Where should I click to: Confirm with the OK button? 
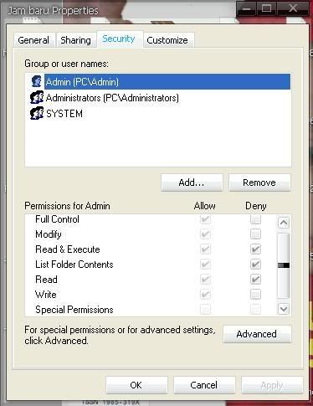[x=136, y=385]
